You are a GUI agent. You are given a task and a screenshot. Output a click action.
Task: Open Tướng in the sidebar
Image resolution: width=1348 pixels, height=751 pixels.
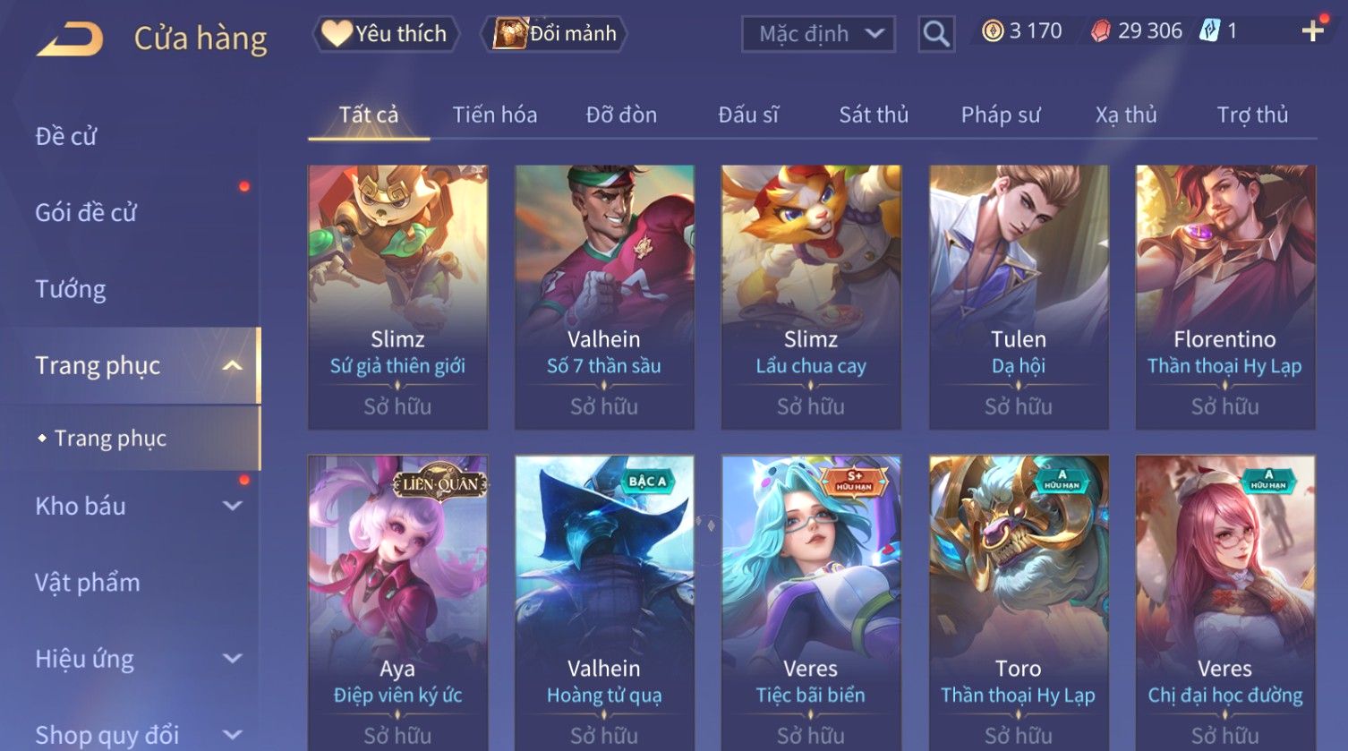[x=71, y=289]
